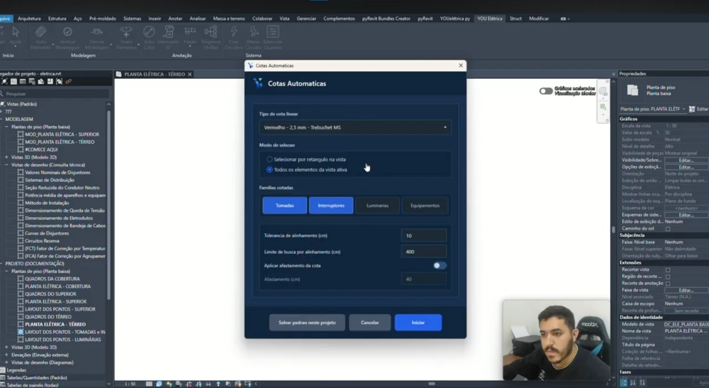Click the Cancelar button

(x=370, y=323)
